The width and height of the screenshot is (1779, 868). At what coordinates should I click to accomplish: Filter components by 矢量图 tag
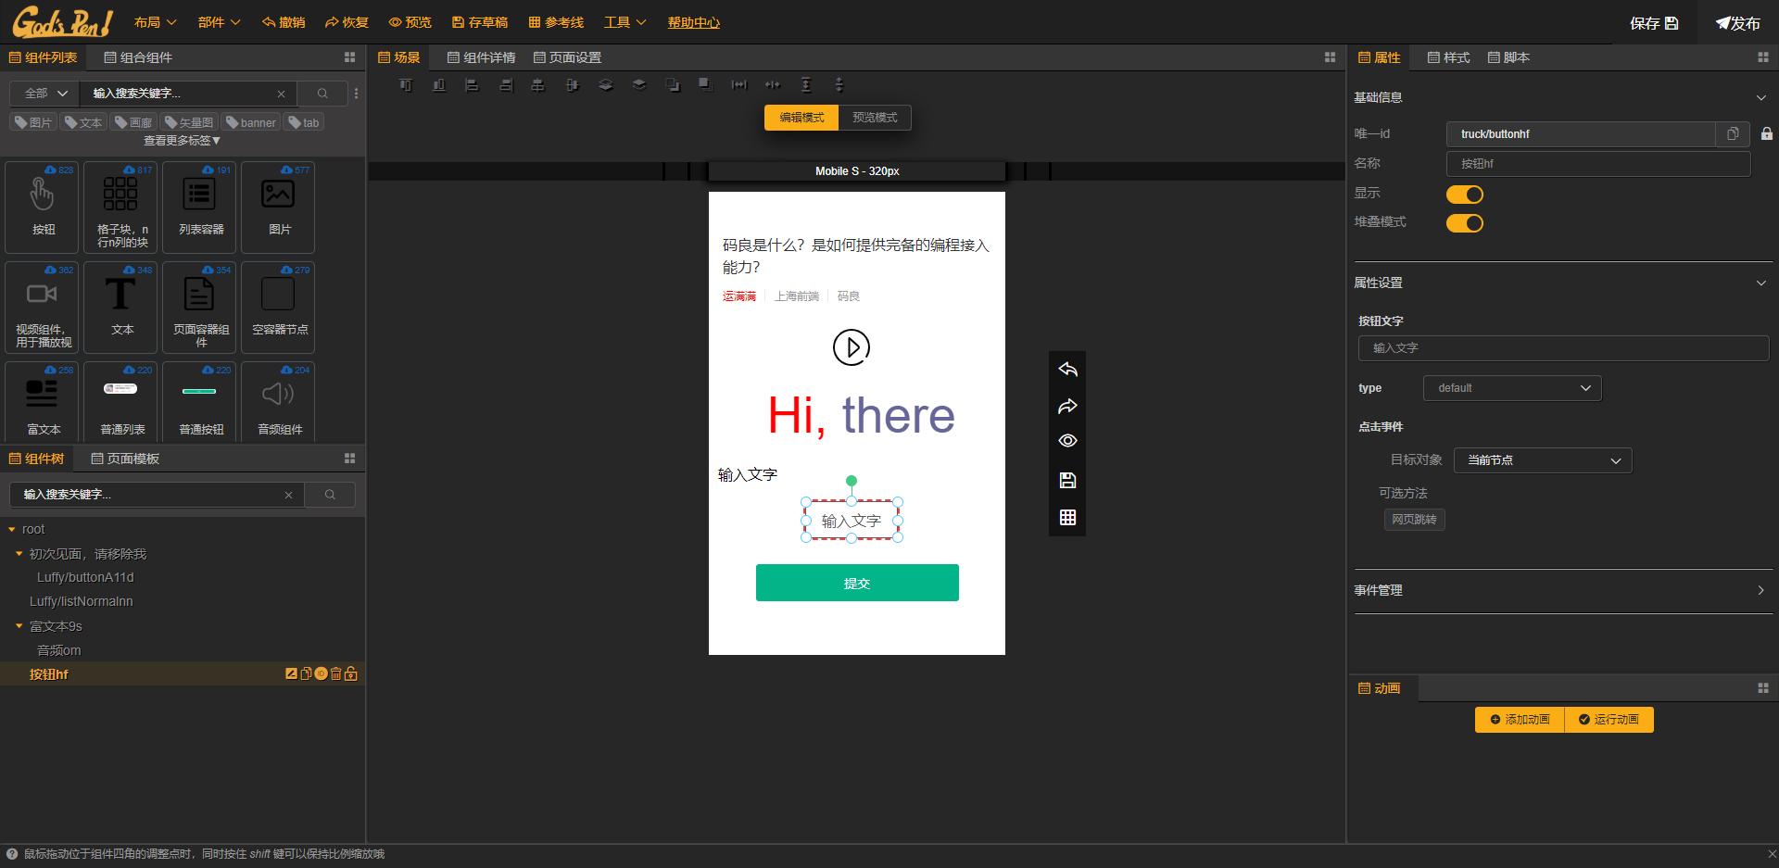click(x=189, y=122)
